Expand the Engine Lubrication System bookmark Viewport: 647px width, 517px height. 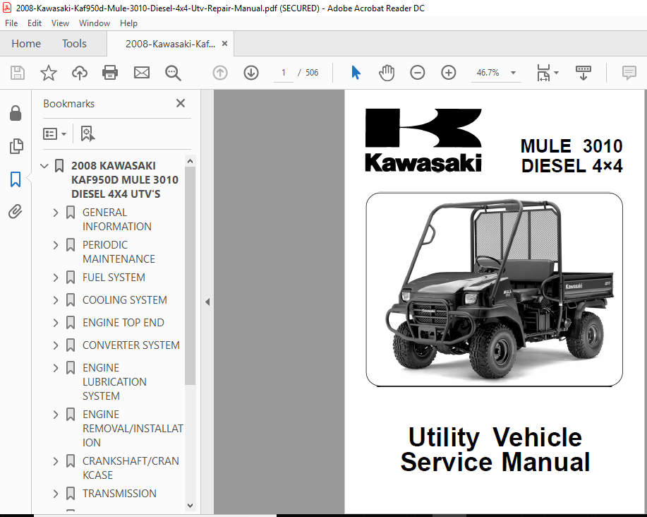click(56, 368)
